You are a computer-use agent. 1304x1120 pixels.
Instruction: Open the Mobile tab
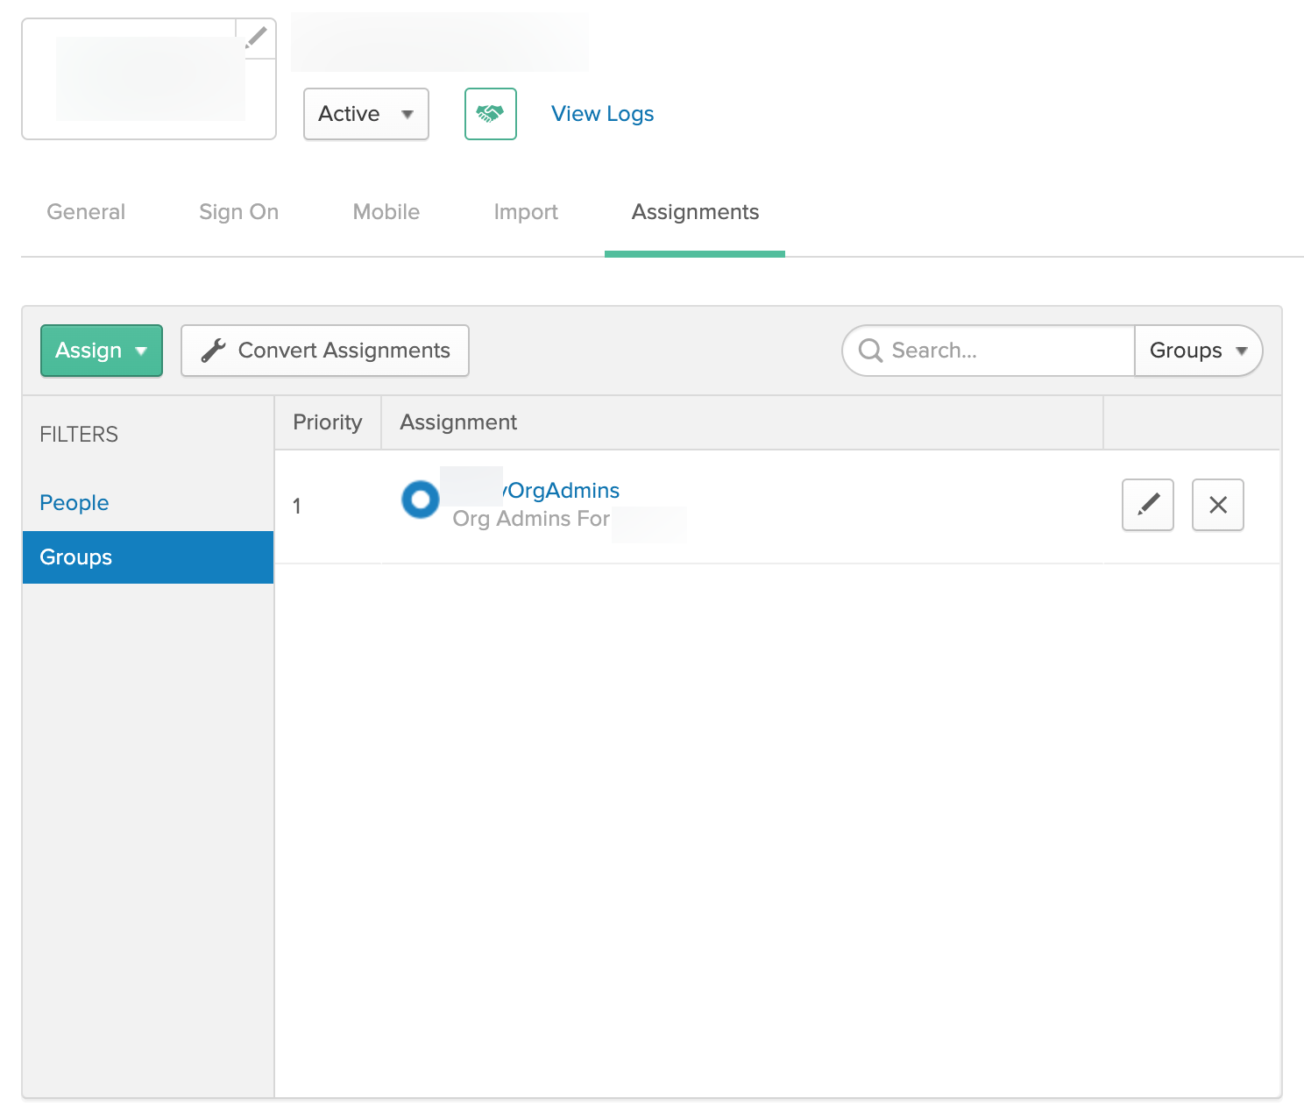[x=386, y=212]
